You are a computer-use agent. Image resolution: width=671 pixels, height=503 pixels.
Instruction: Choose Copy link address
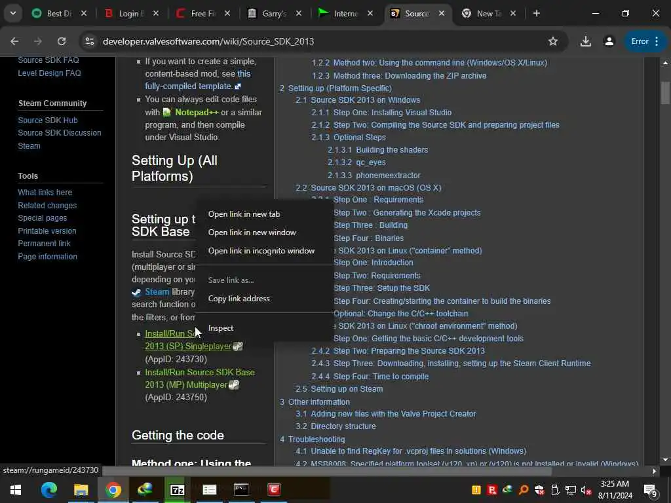239,299
